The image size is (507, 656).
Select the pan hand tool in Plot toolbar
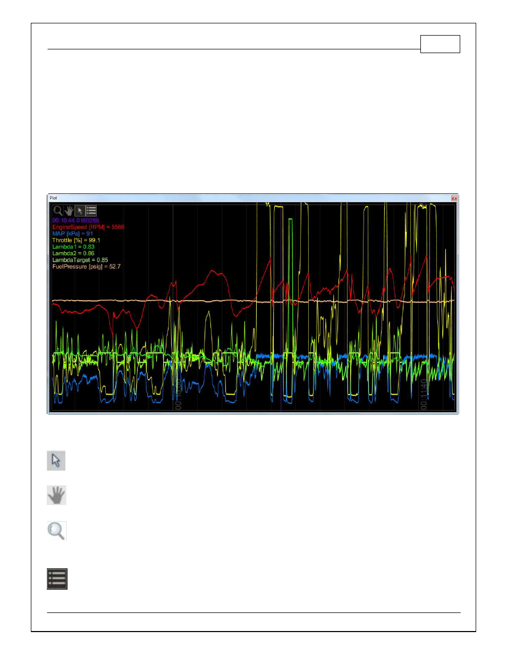click(69, 210)
